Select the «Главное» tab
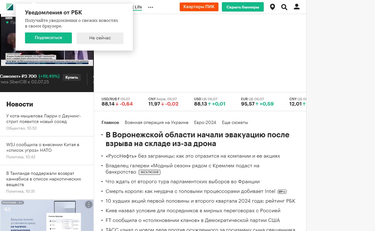Viewport: 375px width, 231px height. point(110,122)
